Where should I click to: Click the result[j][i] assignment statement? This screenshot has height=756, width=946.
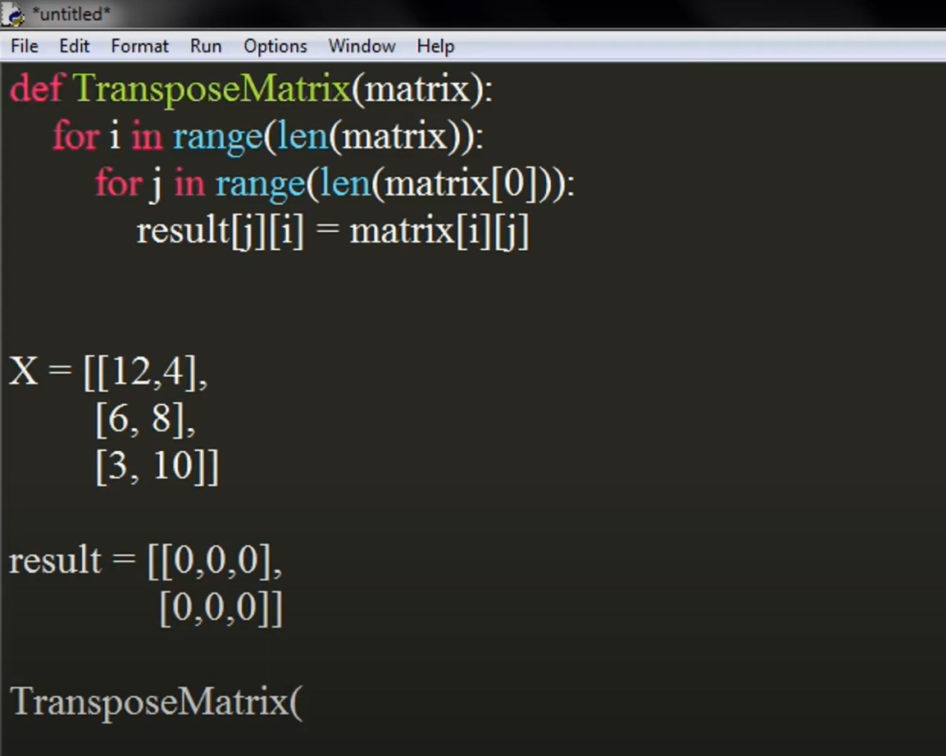point(332,230)
